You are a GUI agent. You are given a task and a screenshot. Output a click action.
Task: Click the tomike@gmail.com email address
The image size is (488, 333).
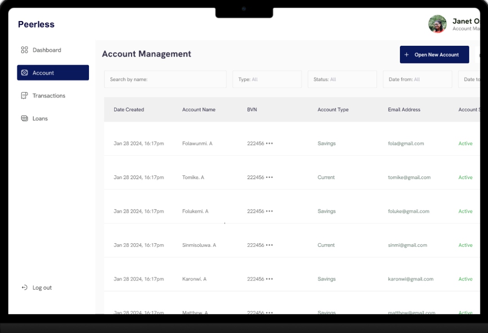(x=409, y=177)
